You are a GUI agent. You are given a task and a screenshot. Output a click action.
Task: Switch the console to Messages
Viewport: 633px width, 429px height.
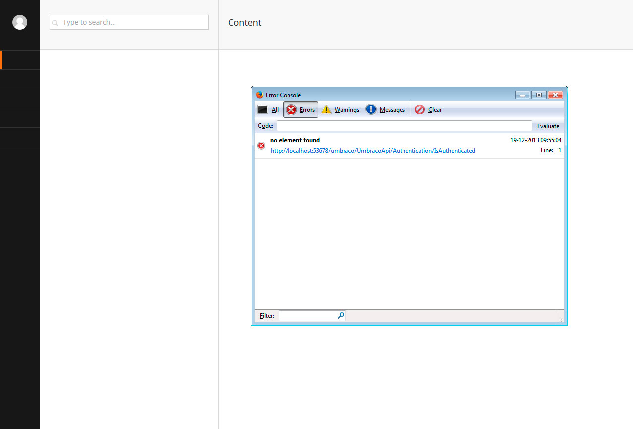coord(385,110)
